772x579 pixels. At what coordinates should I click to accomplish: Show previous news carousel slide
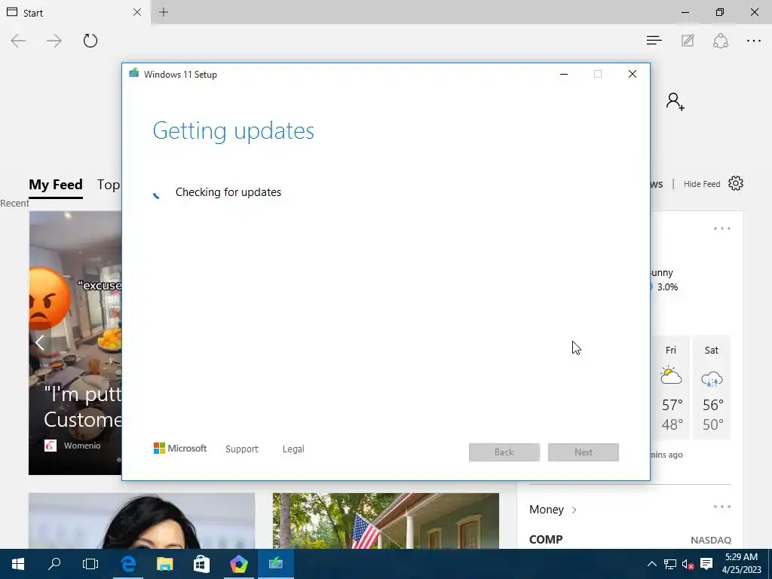point(40,342)
